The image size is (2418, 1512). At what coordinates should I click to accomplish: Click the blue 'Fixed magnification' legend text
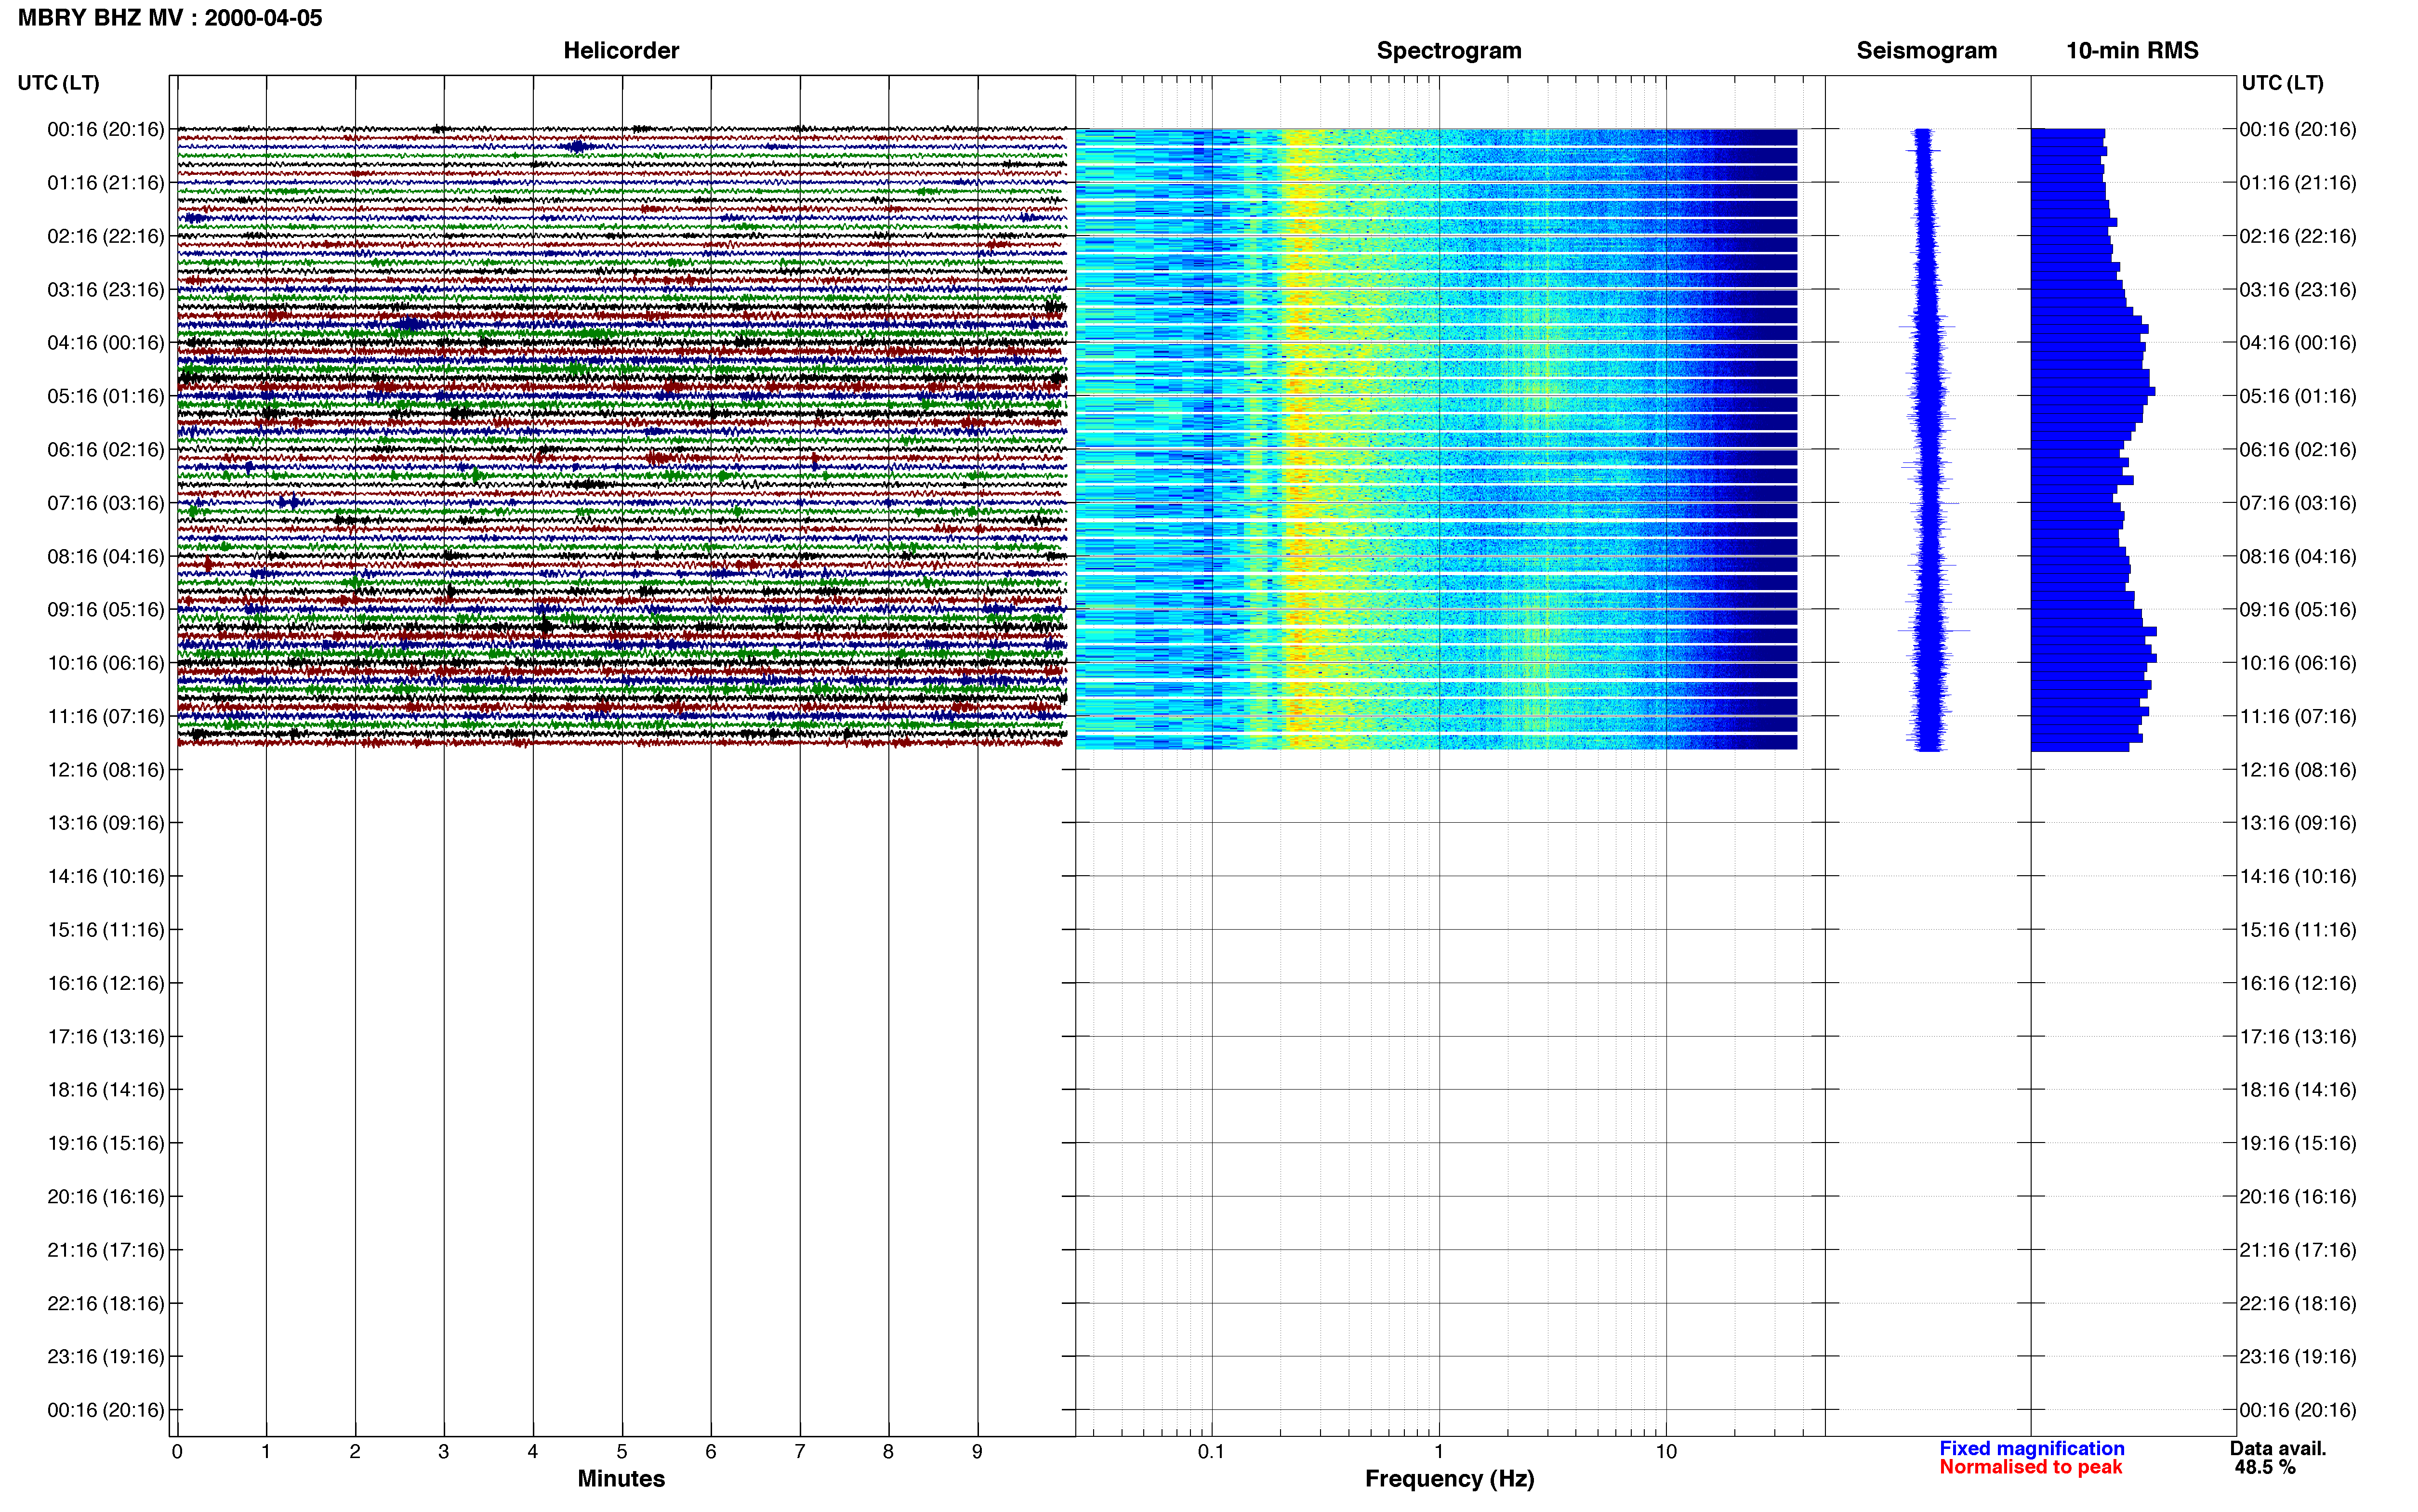click(2032, 1448)
